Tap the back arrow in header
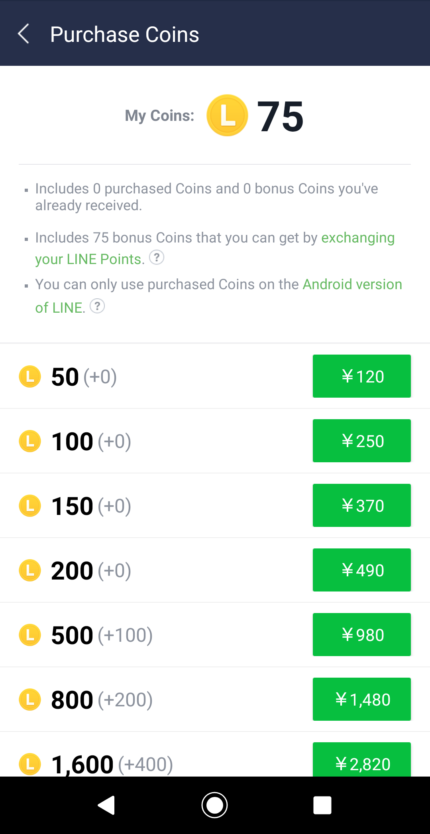Screen dimensions: 430x834 click(x=24, y=34)
